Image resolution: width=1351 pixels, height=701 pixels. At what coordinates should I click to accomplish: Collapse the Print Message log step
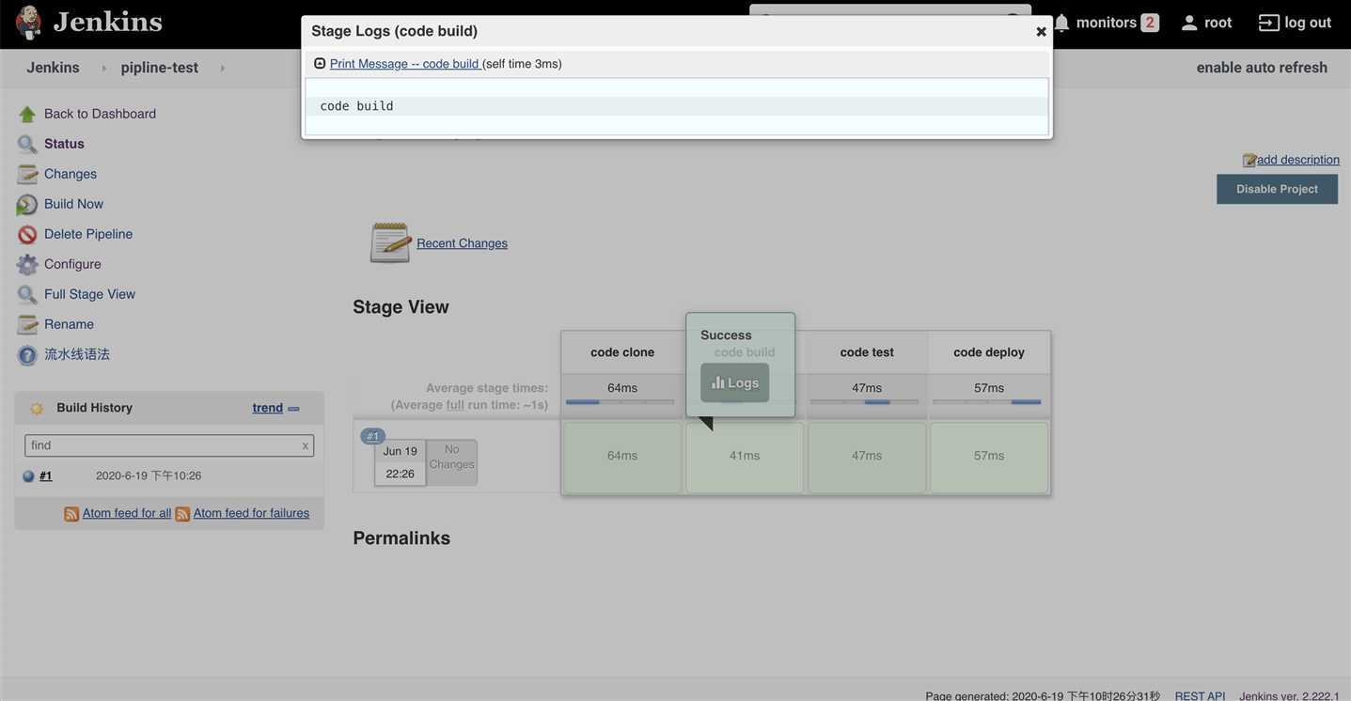click(x=320, y=64)
